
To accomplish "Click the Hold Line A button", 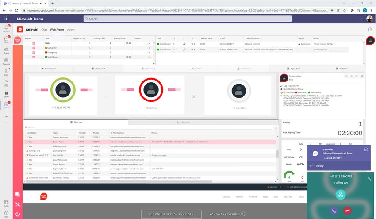I will [99, 69].
